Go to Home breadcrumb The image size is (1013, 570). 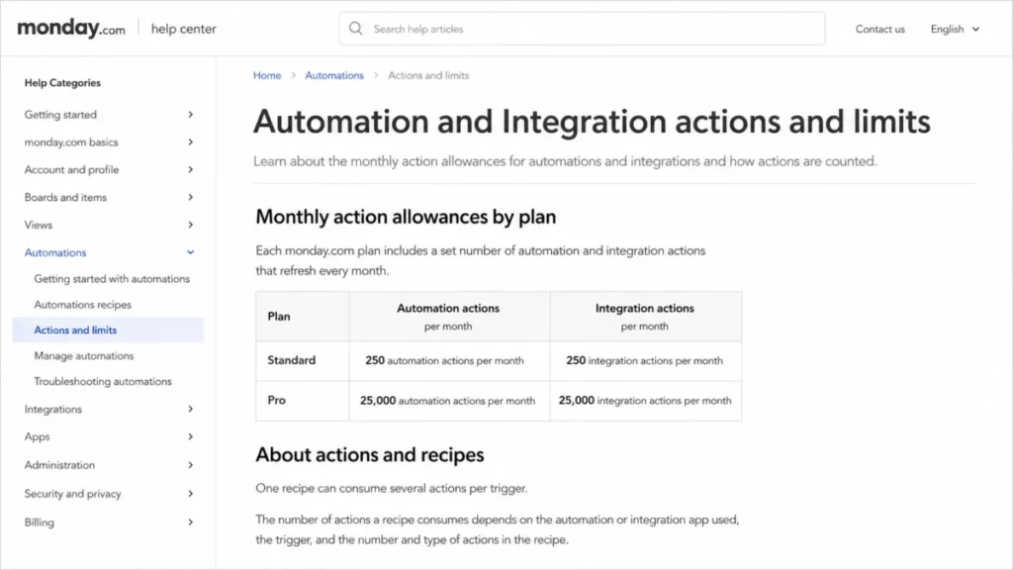[267, 75]
